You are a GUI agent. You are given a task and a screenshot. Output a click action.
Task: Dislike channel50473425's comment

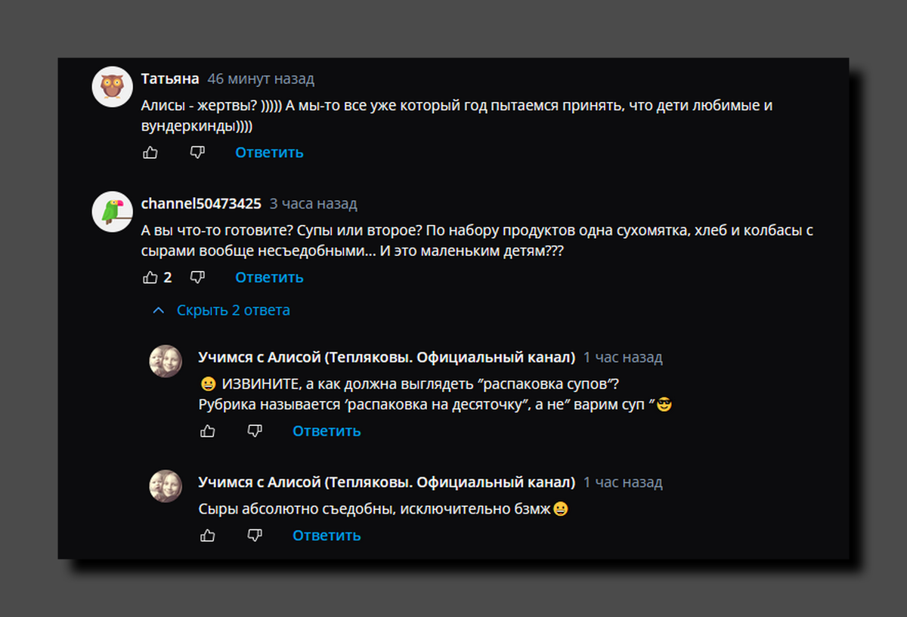click(x=197, y=278)
